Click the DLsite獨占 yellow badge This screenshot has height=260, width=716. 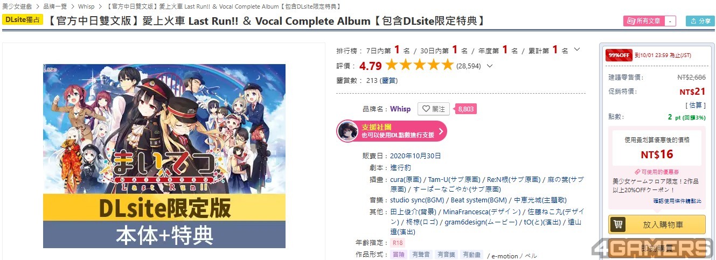coord(23,20)
